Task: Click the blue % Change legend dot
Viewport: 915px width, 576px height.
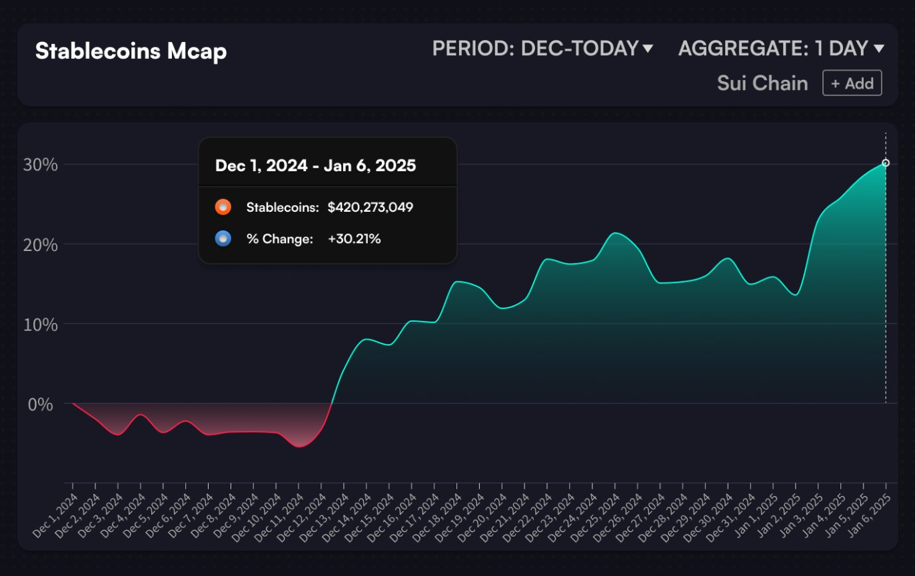Action: point(224,238)
